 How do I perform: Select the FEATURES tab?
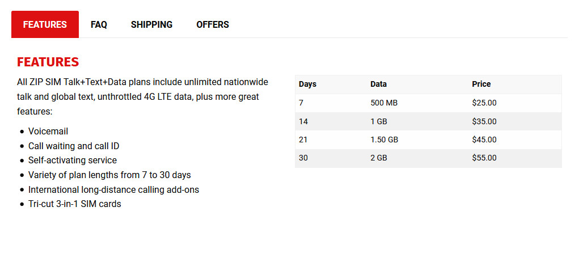coord(45,24)
